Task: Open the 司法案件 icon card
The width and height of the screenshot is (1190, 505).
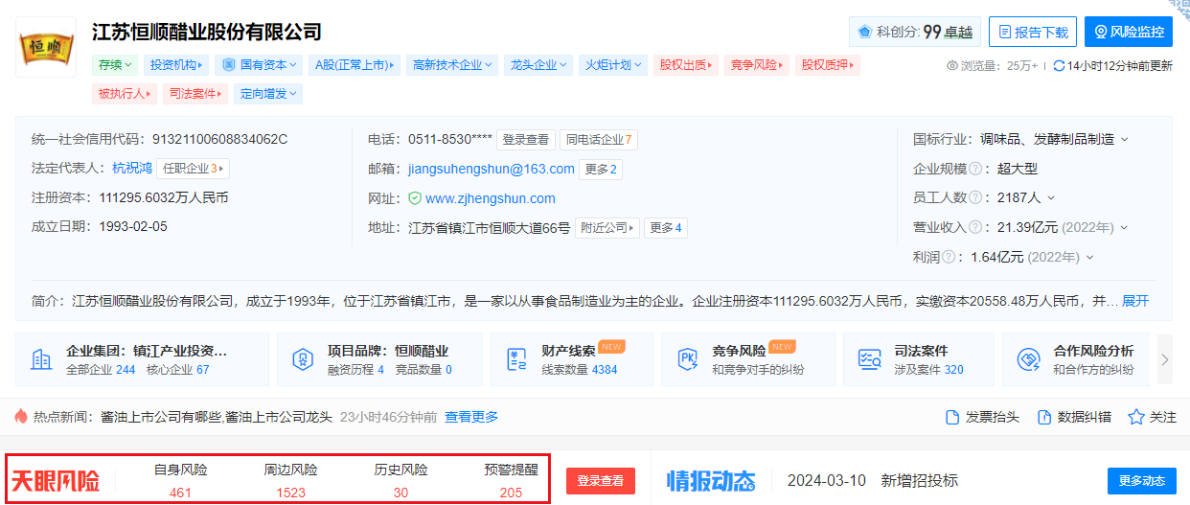Action: click(869, 359)
